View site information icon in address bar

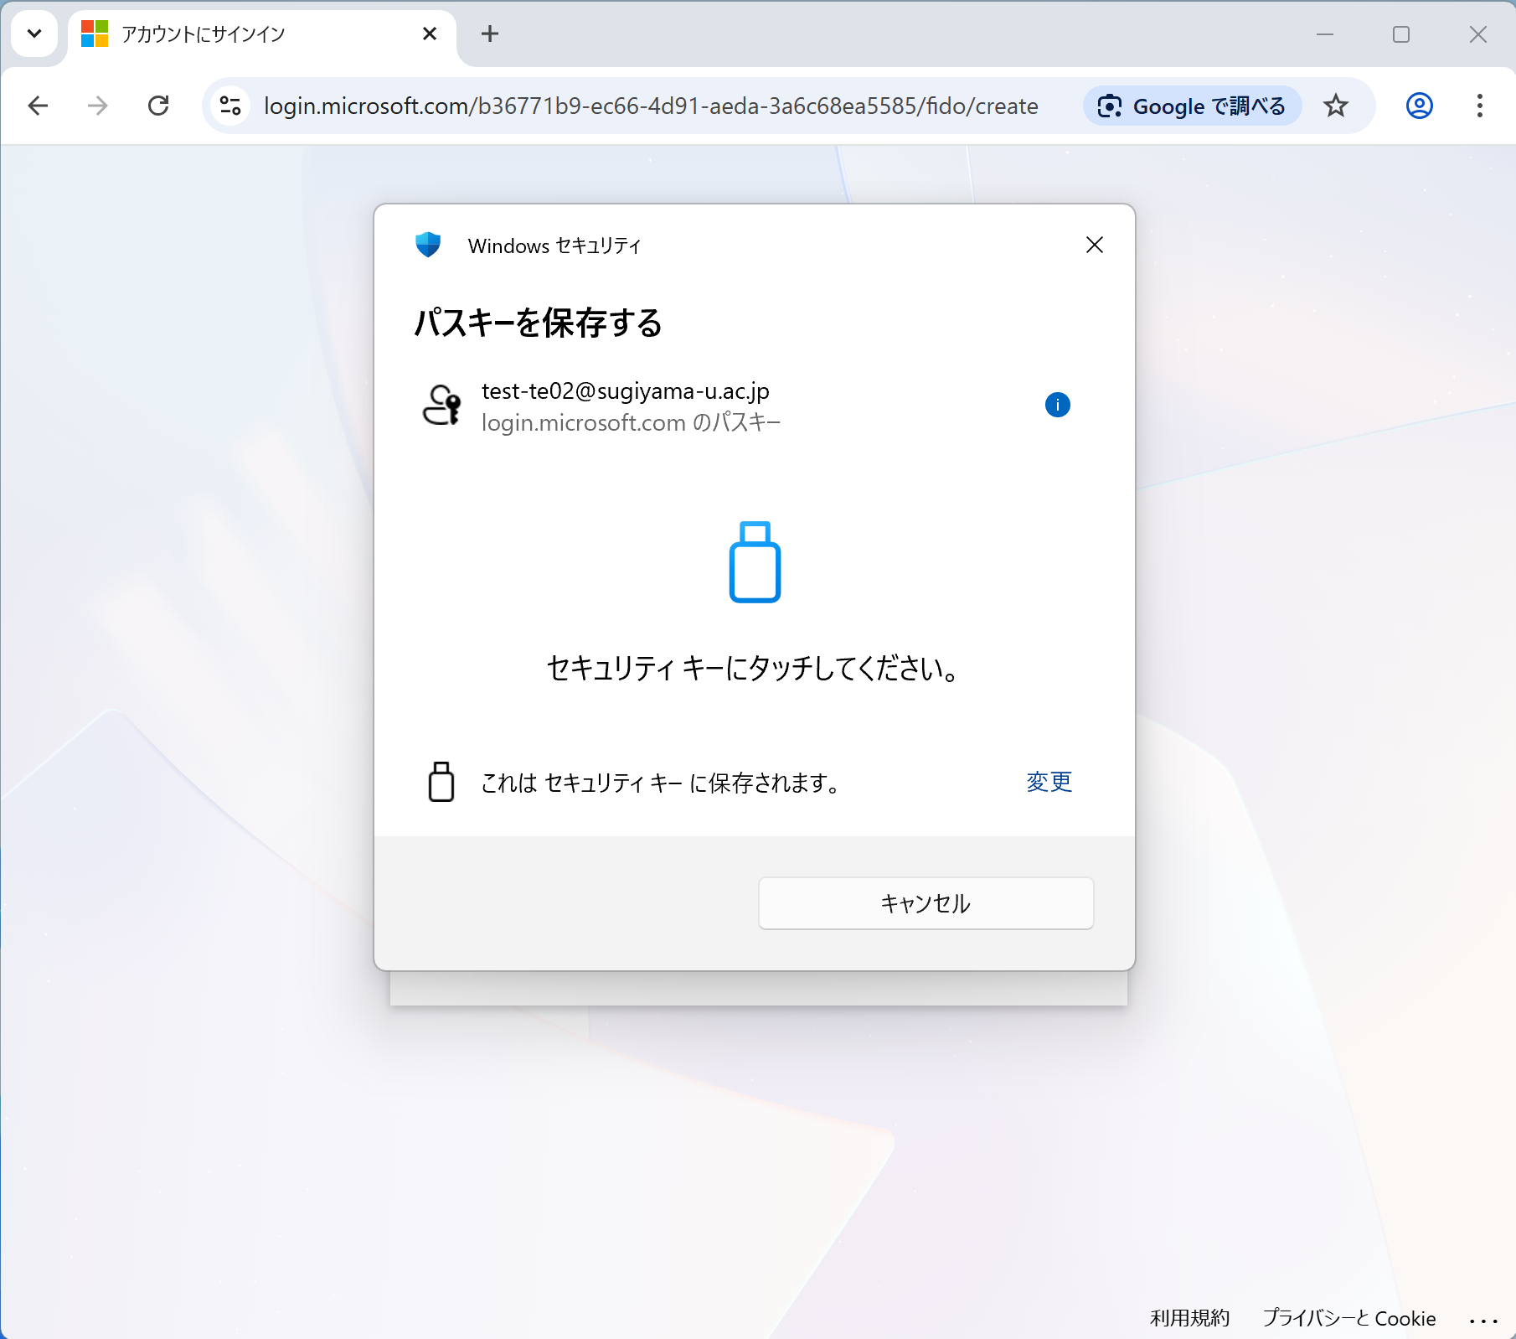pos(230,106)
